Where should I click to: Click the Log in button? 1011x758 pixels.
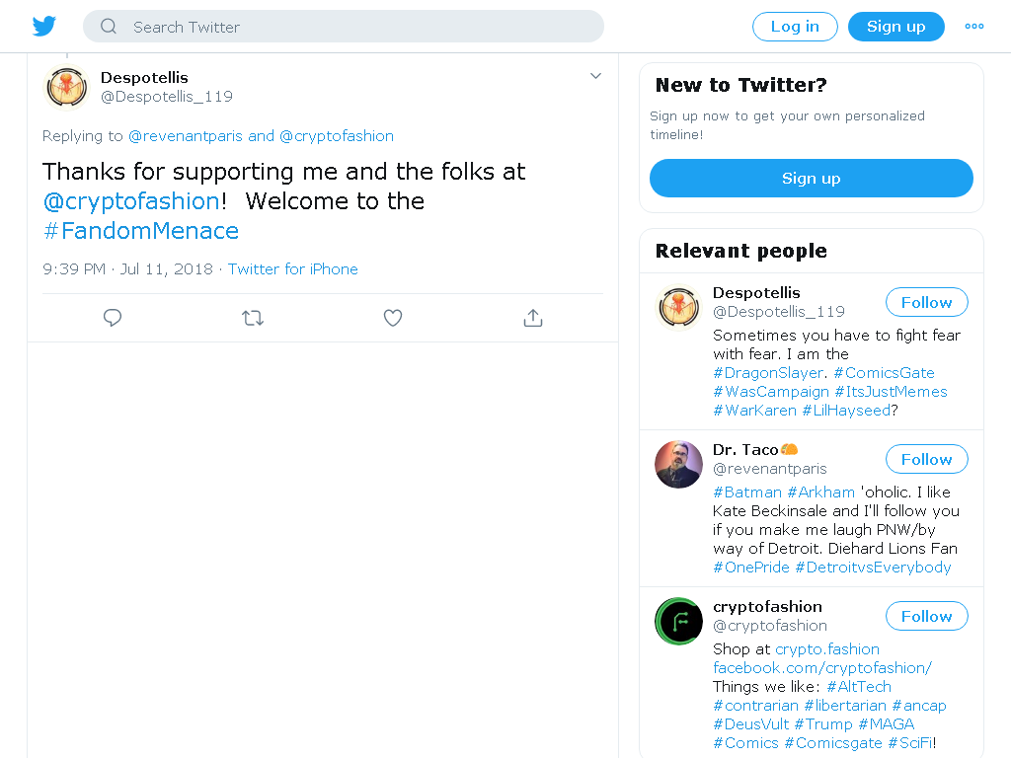(x=795, y=27)
